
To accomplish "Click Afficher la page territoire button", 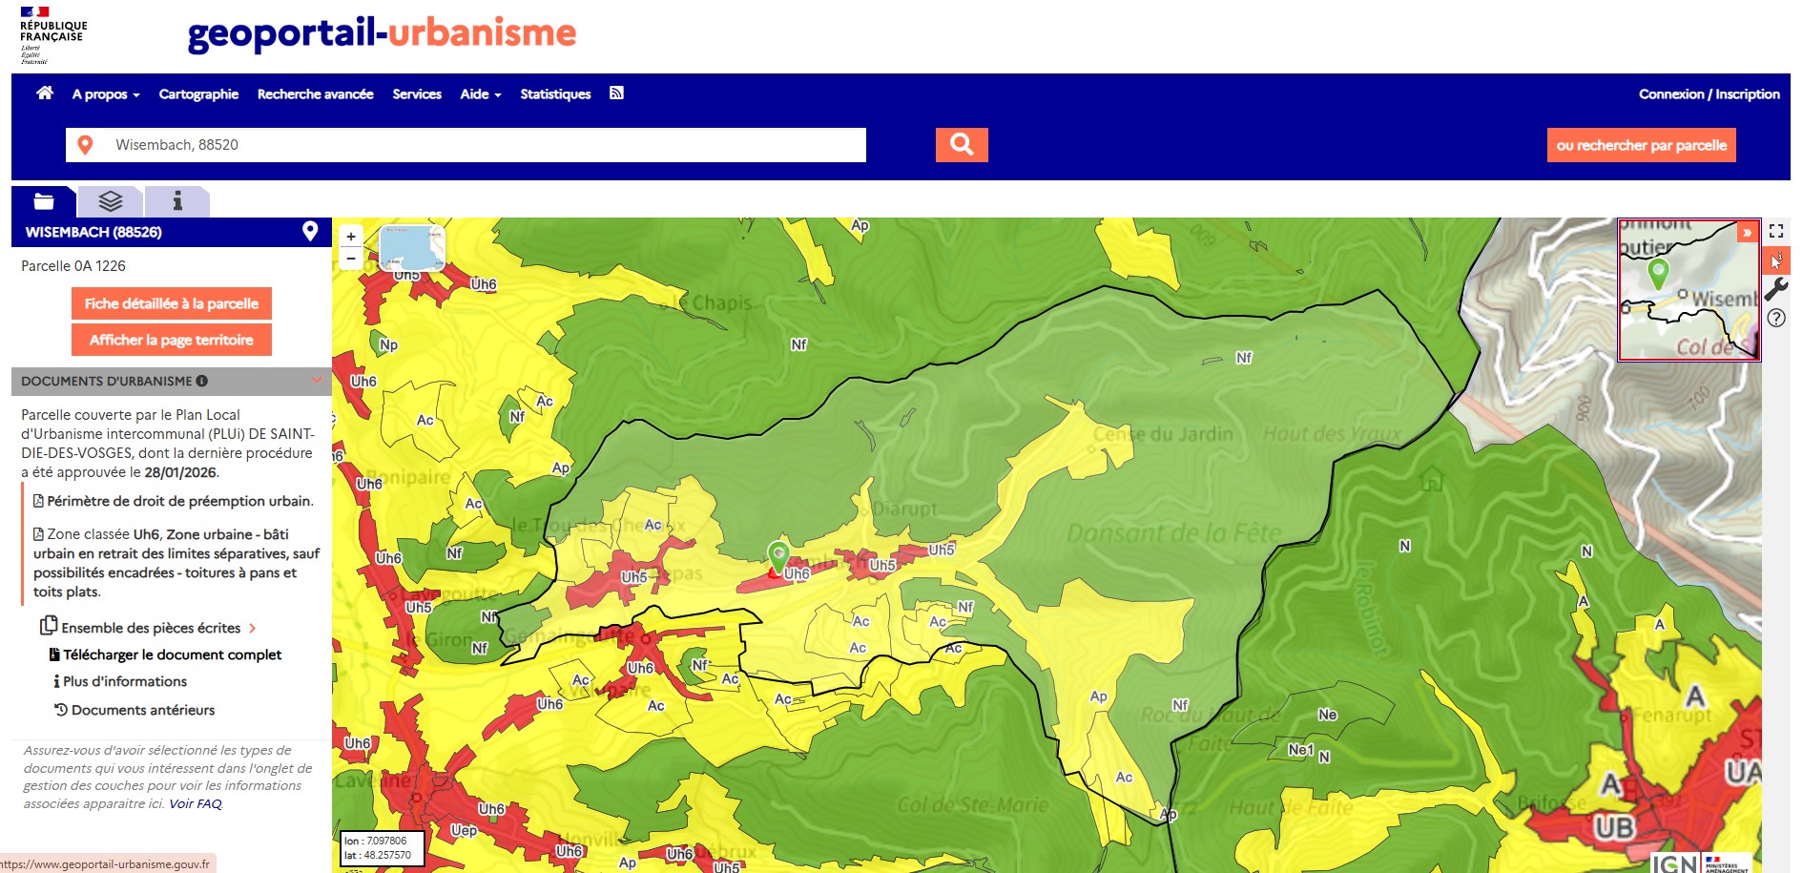I will (x=172, y=340).
